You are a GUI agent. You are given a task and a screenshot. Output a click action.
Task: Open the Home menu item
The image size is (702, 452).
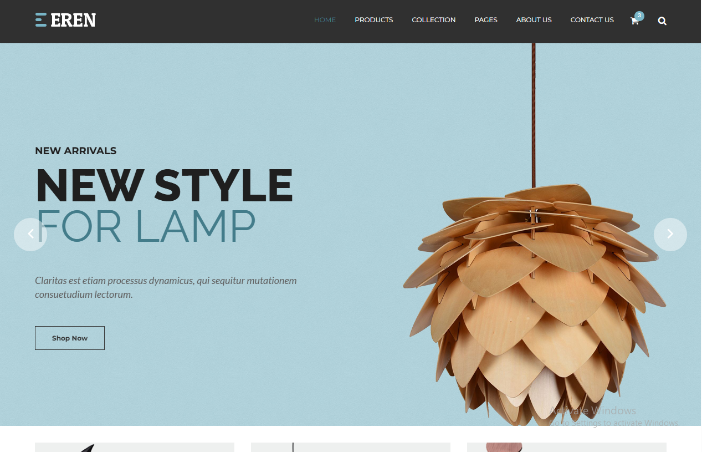[325, 20]
